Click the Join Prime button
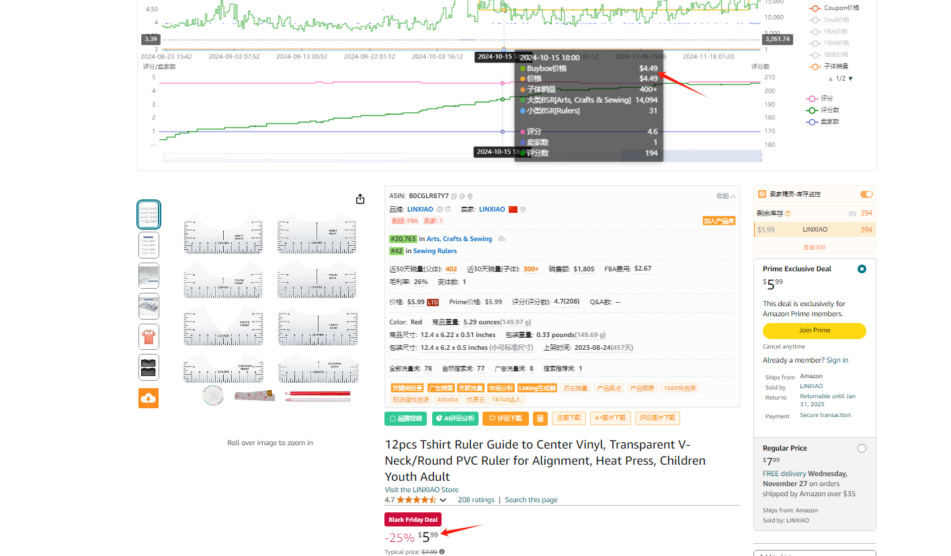This screenshot has height=556, width=951. click(x=814, y=330)
